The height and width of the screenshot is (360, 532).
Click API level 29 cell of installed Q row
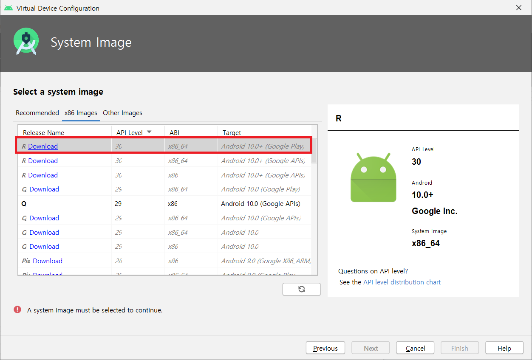pyautogui.click(x=118, y=204)
